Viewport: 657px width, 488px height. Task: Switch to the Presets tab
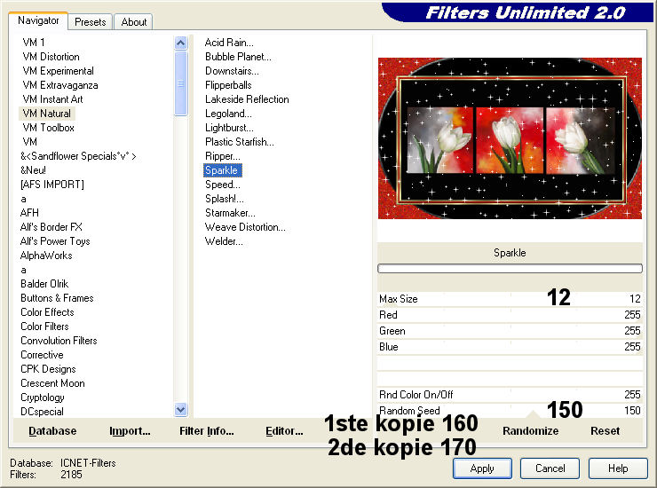[90, 22]
